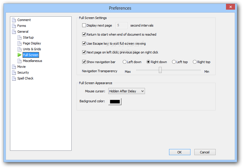This screenshot has width=243, height=168.
Task: Click the page icon beside Forms
Action: [14, 26]
